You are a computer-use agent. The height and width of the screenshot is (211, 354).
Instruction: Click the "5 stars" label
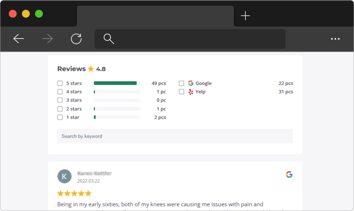click(74, 83)
